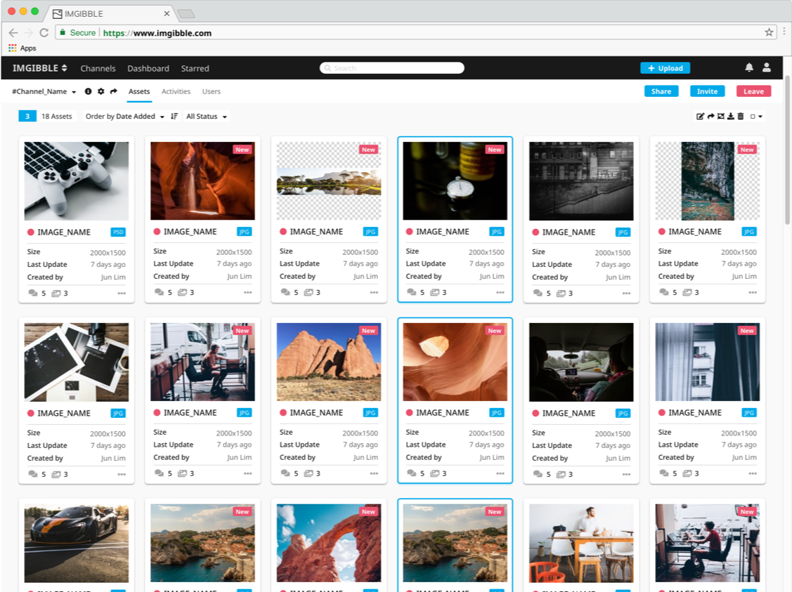This screenshot has height=592, width=792.
Task: Select the Assets tab
Action: pos(139,91)
